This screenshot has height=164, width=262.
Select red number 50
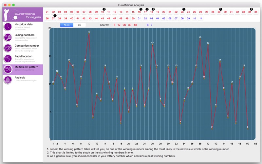pos(133,18)
